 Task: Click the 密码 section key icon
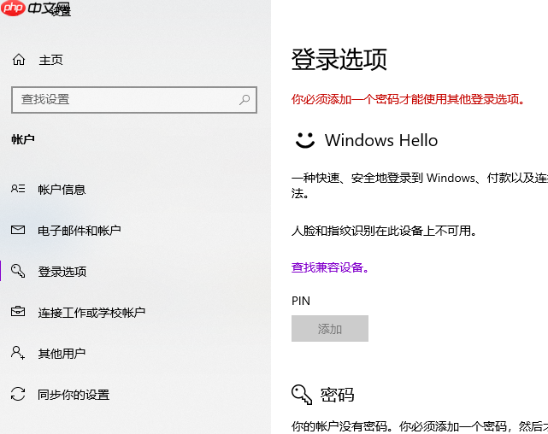302,395
